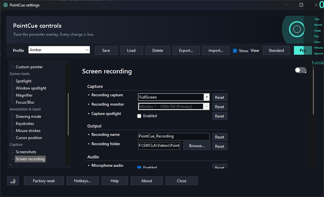Open Magnifier settings in the sidebar

tap(24, 95)
